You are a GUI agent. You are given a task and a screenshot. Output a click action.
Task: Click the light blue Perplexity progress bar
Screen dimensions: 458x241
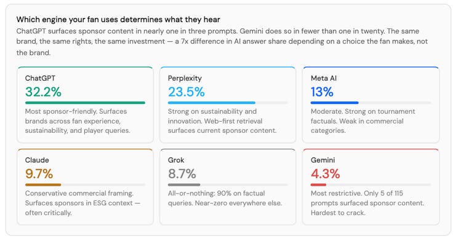(x=212, y=103)
